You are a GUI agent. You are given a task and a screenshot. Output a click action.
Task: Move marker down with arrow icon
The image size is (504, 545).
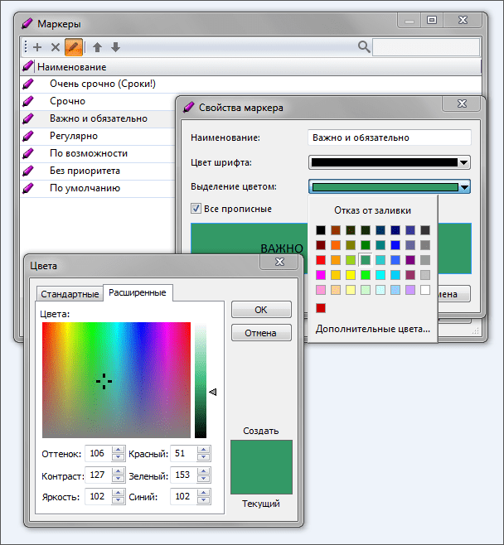point(115,48)
